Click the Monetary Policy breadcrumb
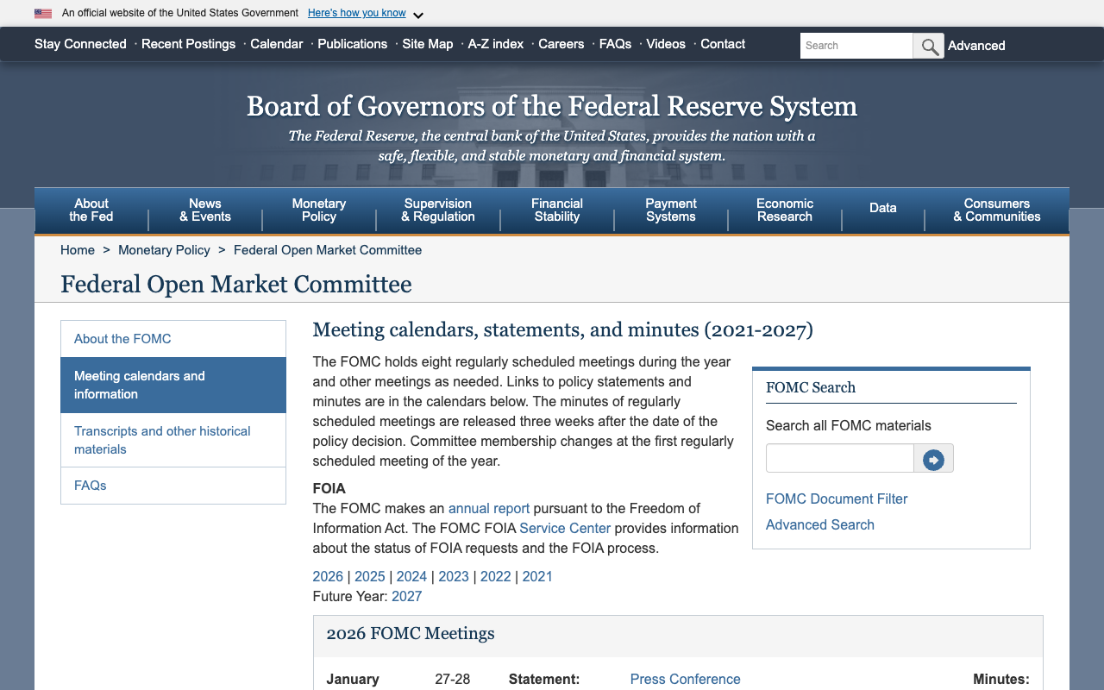Screen dimensions: 1104x690 (164, 250)
